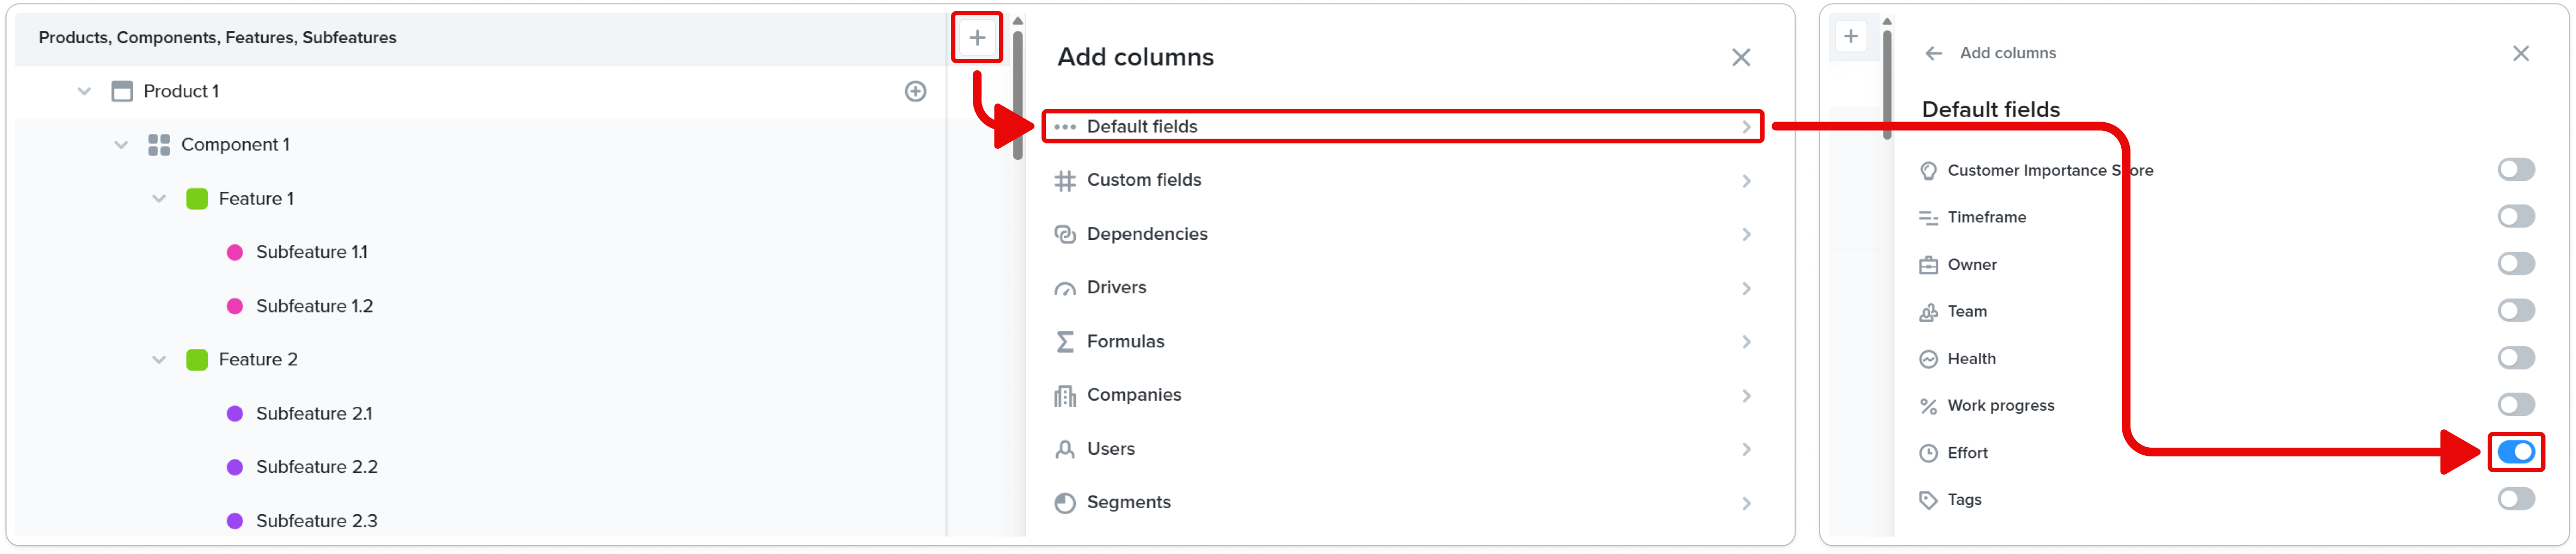Open the Drivers column category
Screen dimensions: 2576x554
(x=1402, y=288)
